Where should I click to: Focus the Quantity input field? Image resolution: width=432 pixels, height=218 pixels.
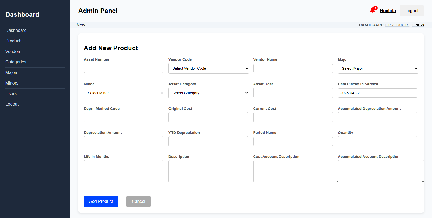[x=377, y=141]
